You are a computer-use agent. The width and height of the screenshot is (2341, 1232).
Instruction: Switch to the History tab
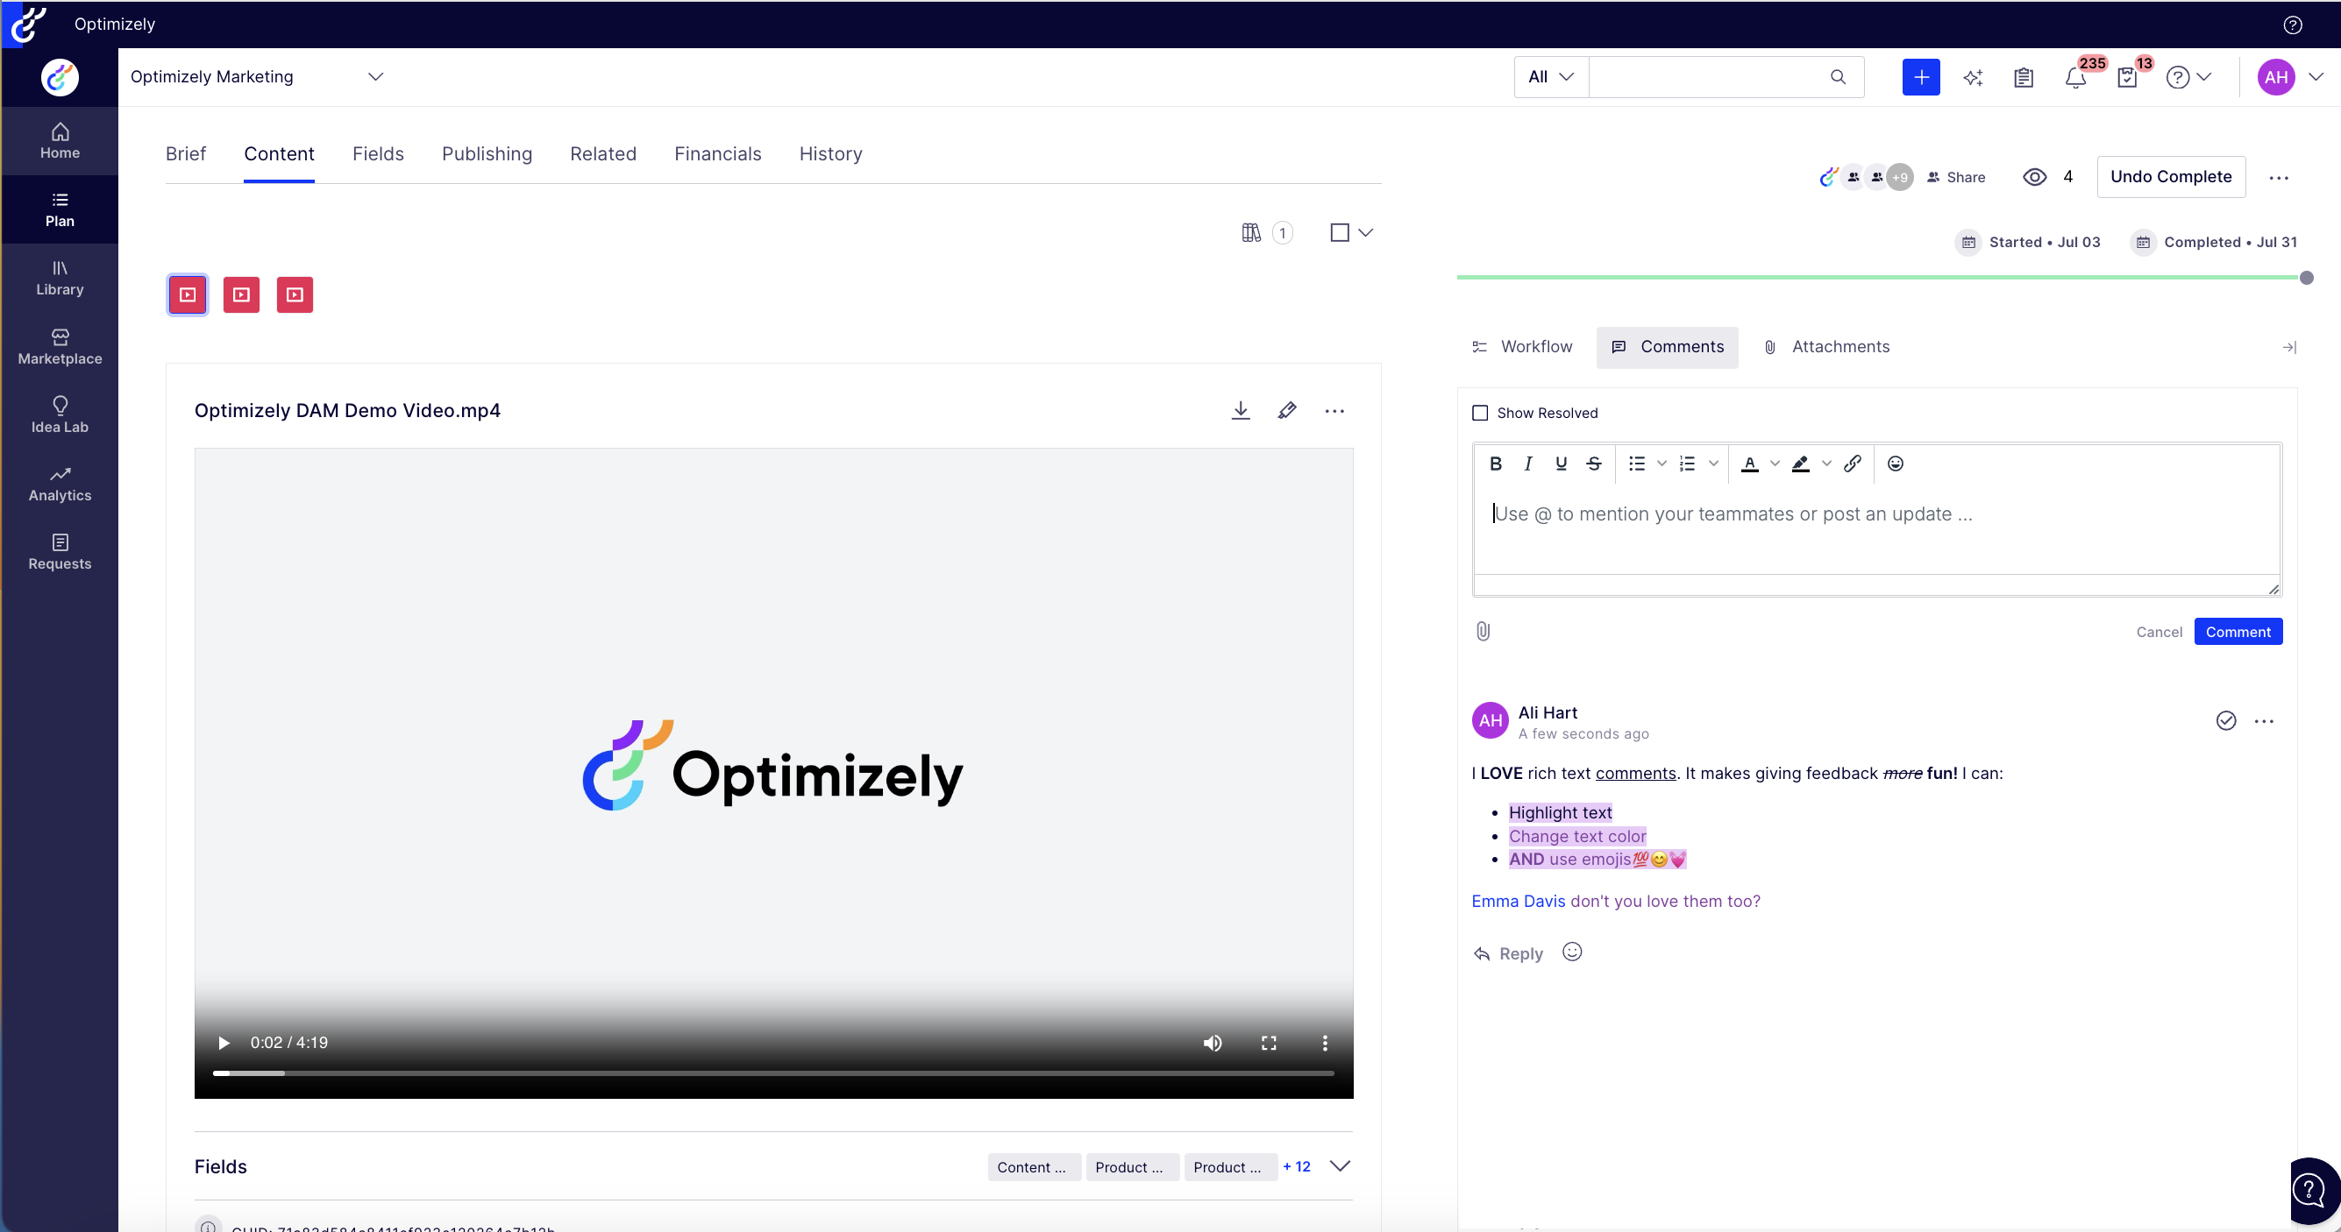click(829, 154)
